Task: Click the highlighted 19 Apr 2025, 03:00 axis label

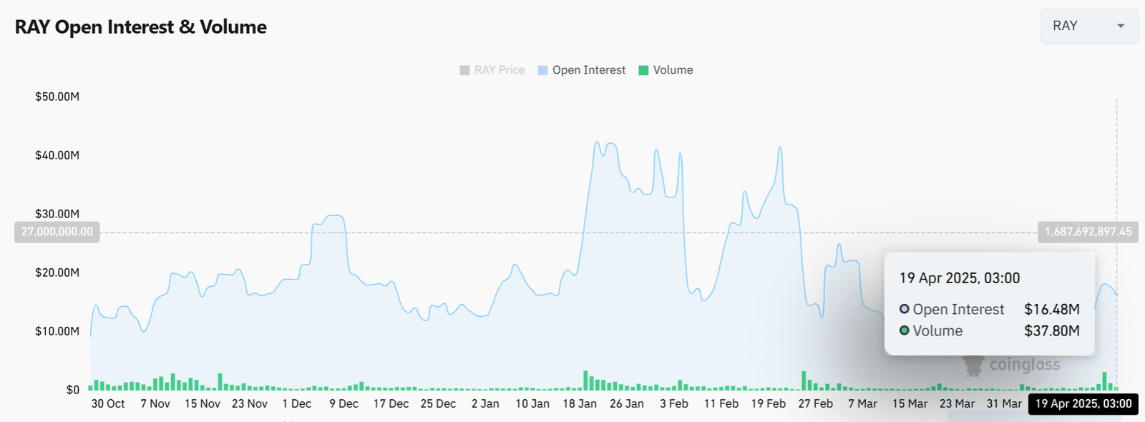Action: pos(1083,403)
